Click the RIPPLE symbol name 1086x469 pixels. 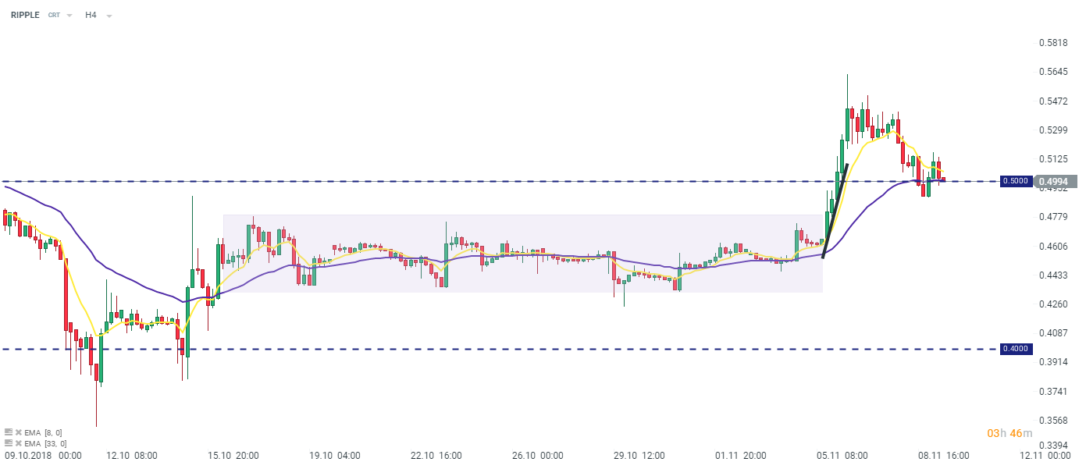24,15
